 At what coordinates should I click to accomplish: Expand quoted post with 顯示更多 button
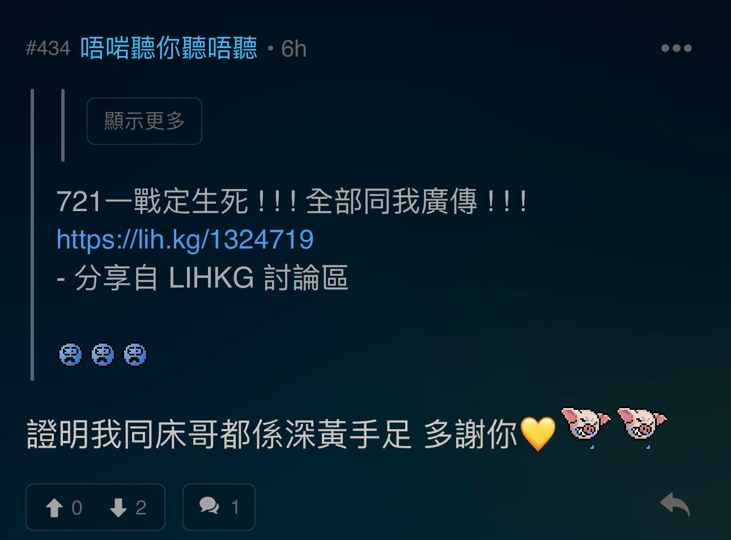click(x=144, y=121)
